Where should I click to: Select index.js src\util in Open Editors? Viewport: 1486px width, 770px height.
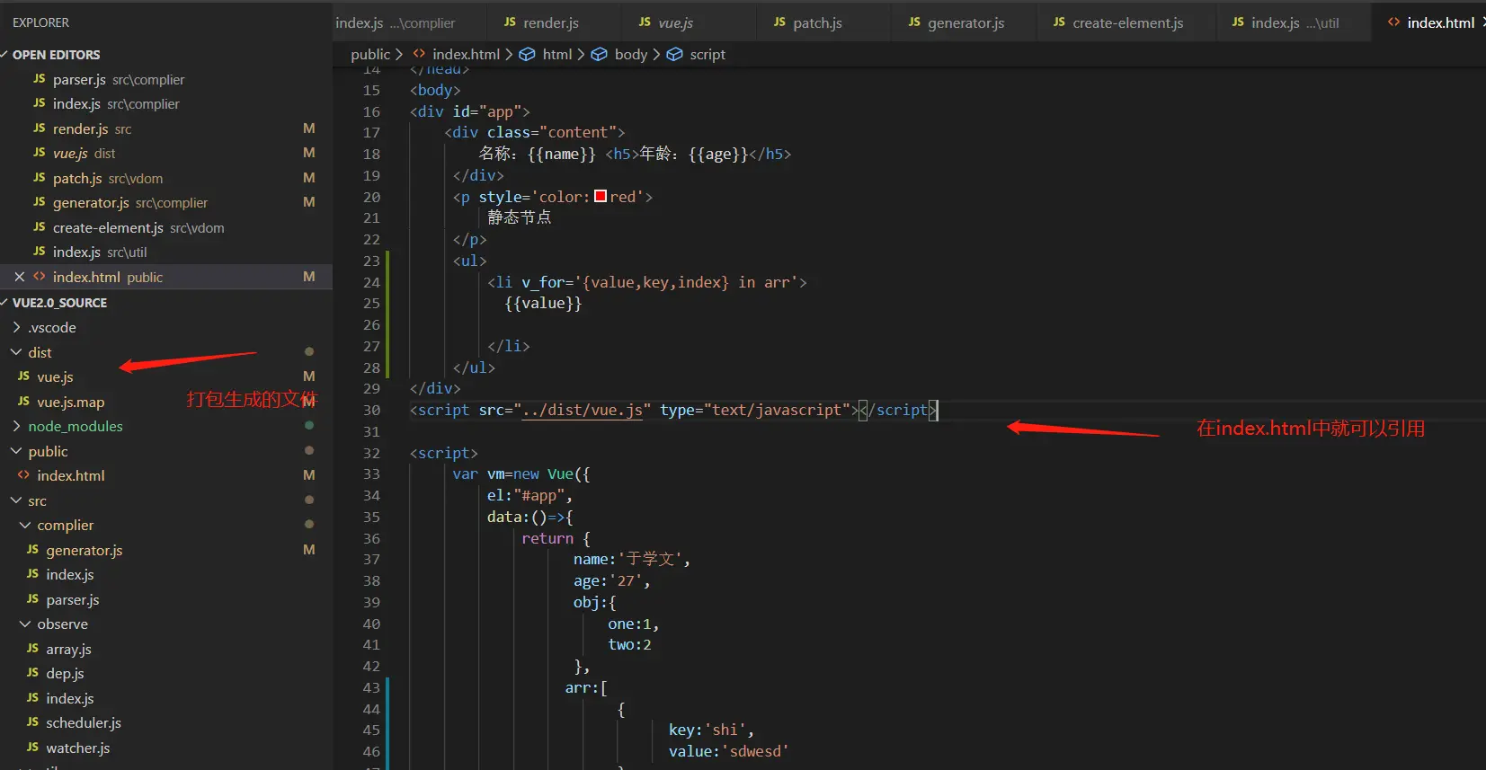click(166, 252)
